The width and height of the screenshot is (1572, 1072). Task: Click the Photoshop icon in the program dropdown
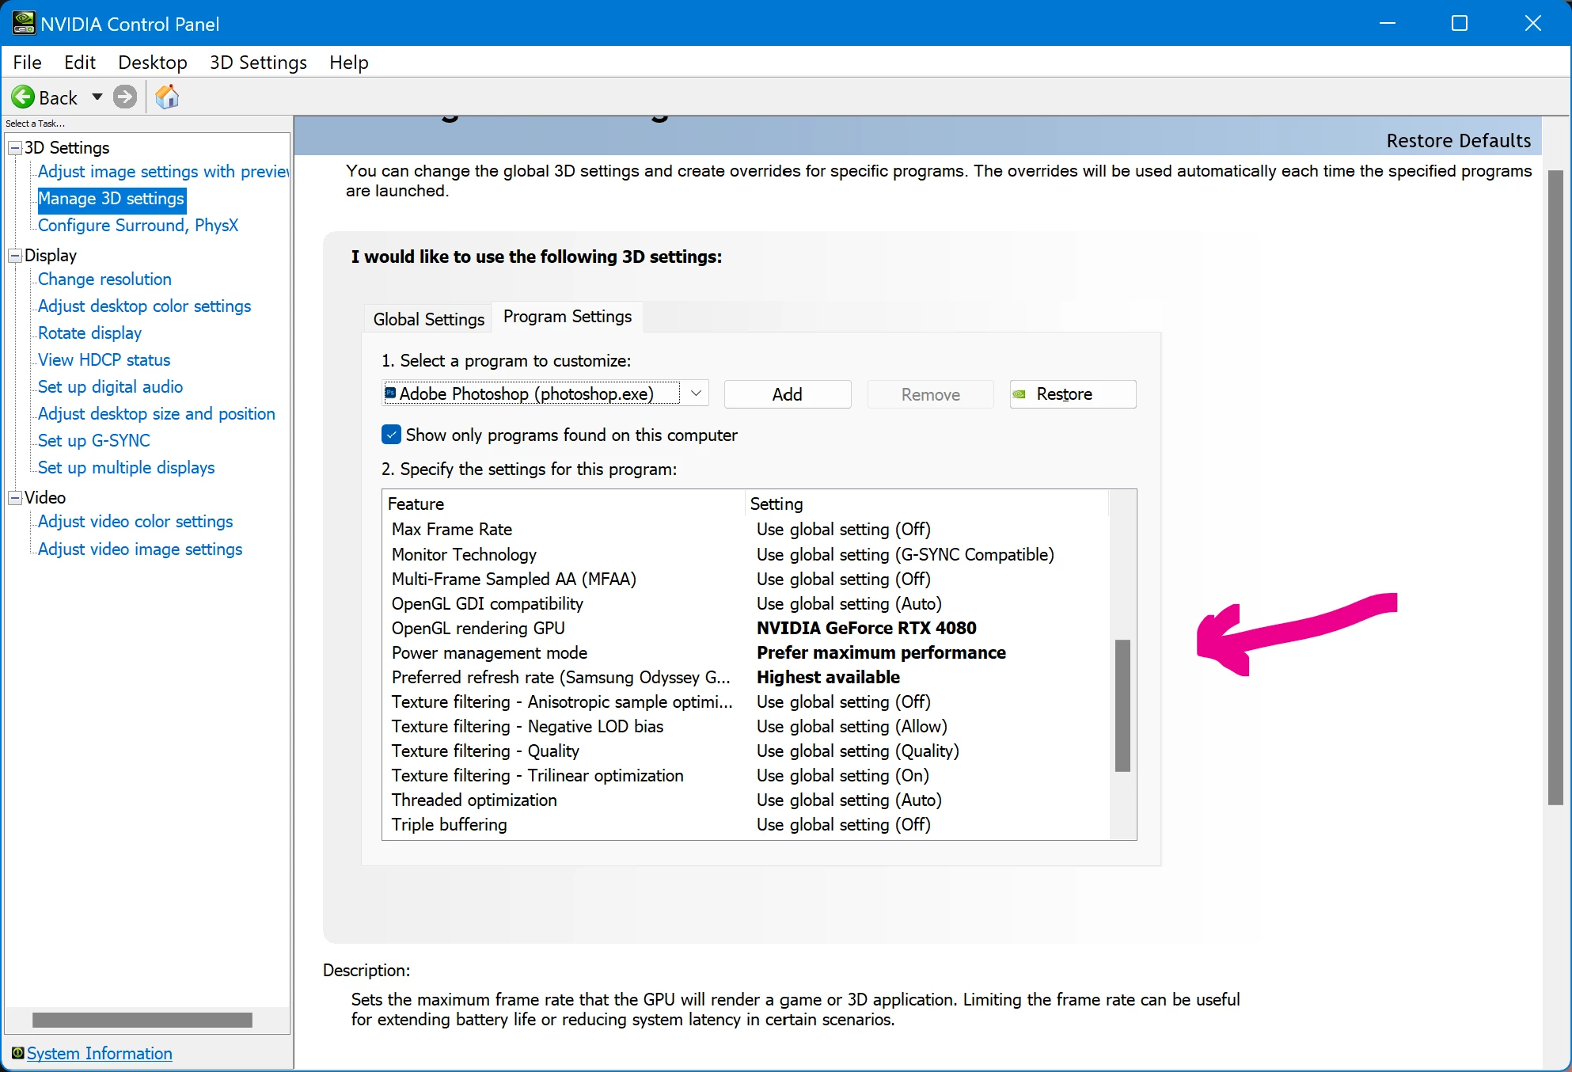[390, 393]
